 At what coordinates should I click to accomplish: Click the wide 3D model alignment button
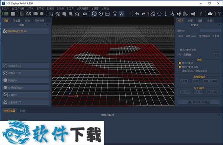[x=199, y=102]
